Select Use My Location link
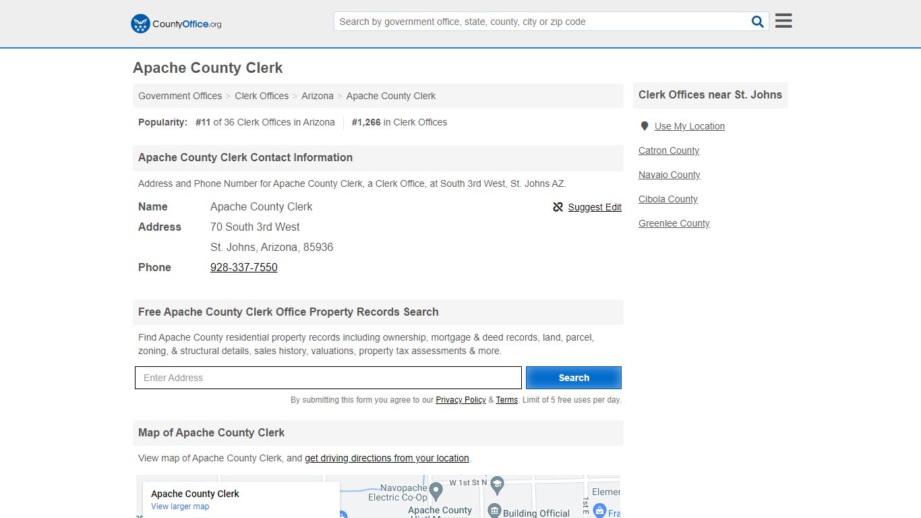Viewport: 921px width, 518px height. click(x=690, y=126)
